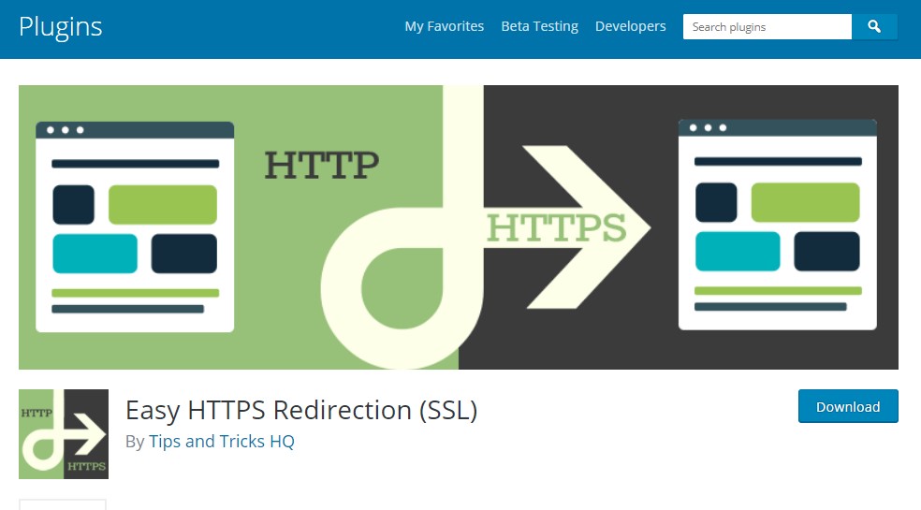Visit the Tips and Tricks HQ author link
Image resolution: width=921 pixels, height=510 pixels.
pos(221,441)
